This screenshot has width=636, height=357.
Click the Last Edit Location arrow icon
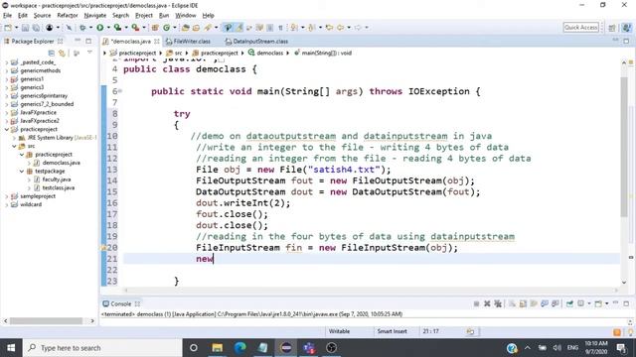click(x=329, y=28)
